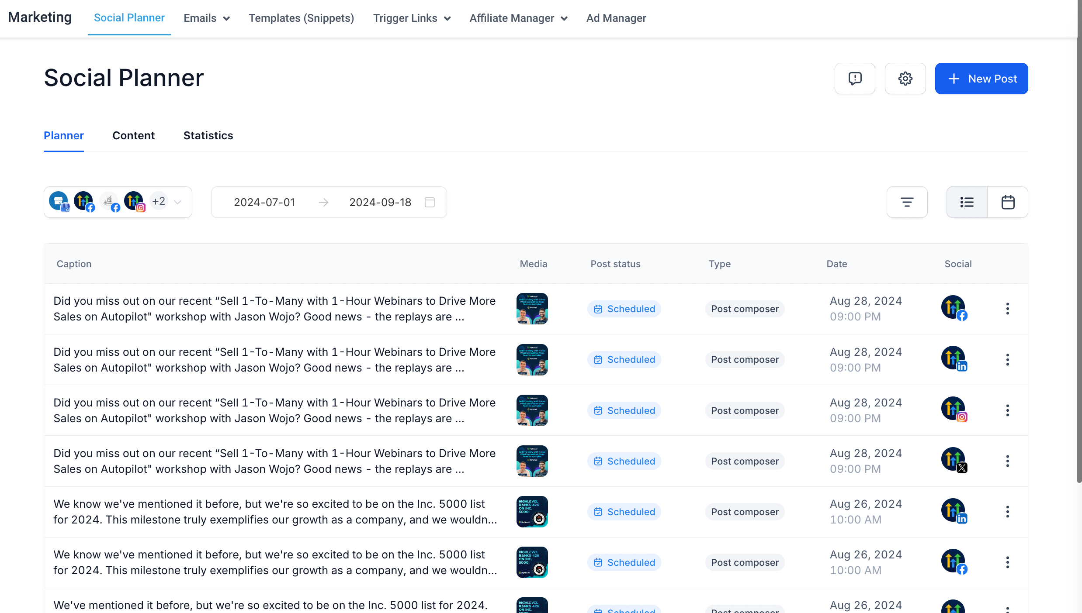
Task: Switch to list view
Action: (967, 202)
